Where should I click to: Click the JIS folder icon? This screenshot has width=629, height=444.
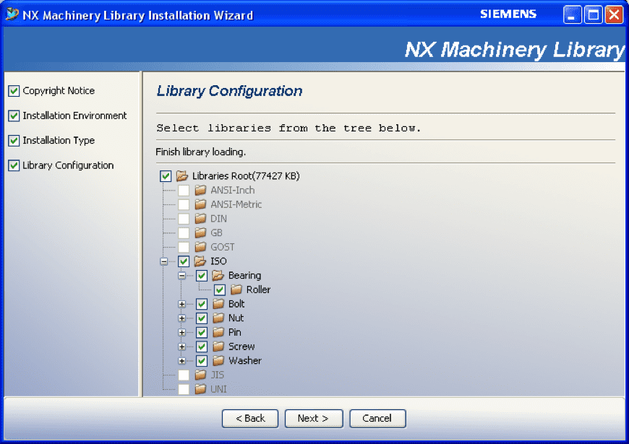pyautogui.click(x=200, y=375)
